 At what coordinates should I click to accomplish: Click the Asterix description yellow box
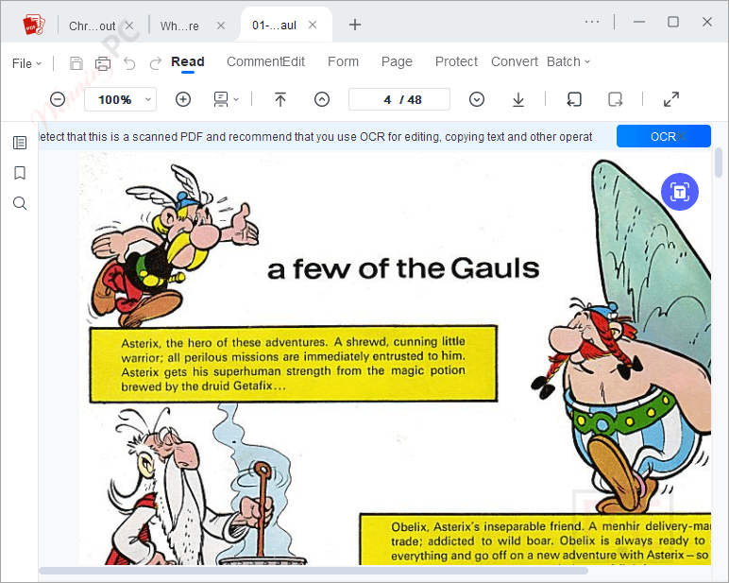point(294,365)
